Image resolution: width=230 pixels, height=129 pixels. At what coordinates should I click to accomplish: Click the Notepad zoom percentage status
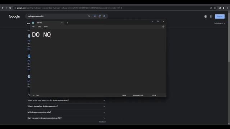coord(124,95)
